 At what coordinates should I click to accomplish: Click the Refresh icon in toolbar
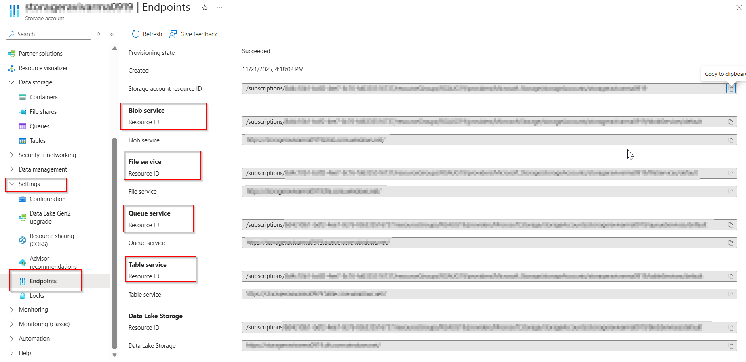pyautogui.click(x=136, y=34)
